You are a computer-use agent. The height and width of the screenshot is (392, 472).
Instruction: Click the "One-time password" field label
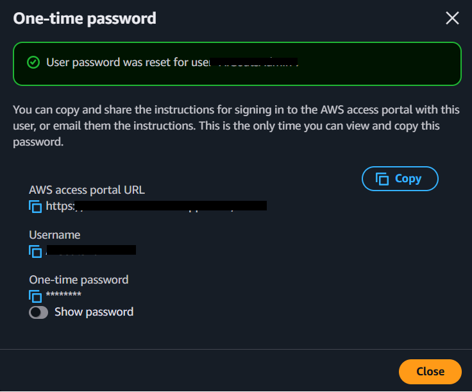point(78,280)
